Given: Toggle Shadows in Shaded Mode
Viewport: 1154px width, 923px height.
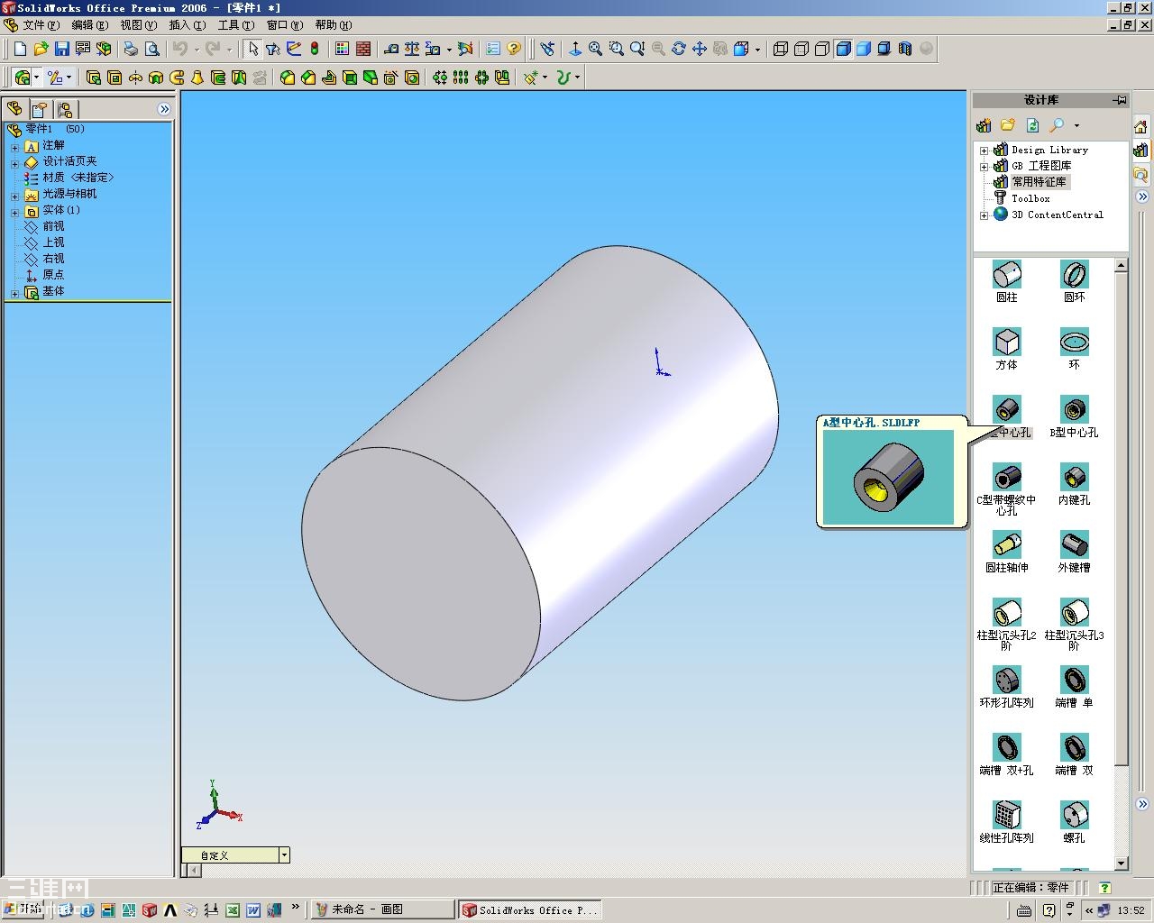Looking at the screenshot, I should pyautogui.click(x=884, y=49).
